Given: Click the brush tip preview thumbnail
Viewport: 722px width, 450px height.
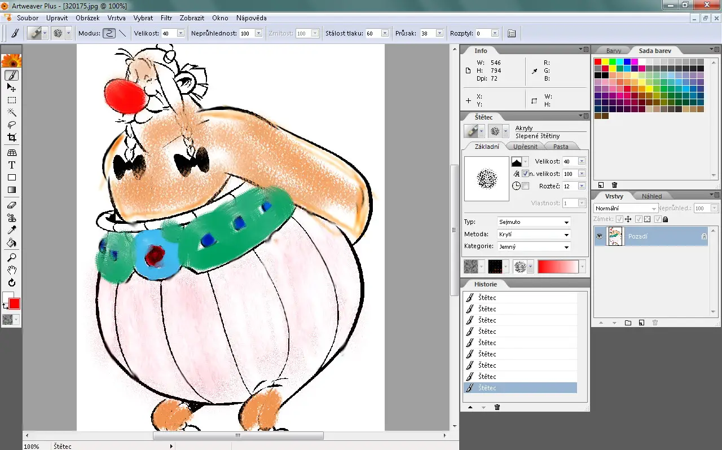Looking at the screenshot, I should click(x=486, y=179).
